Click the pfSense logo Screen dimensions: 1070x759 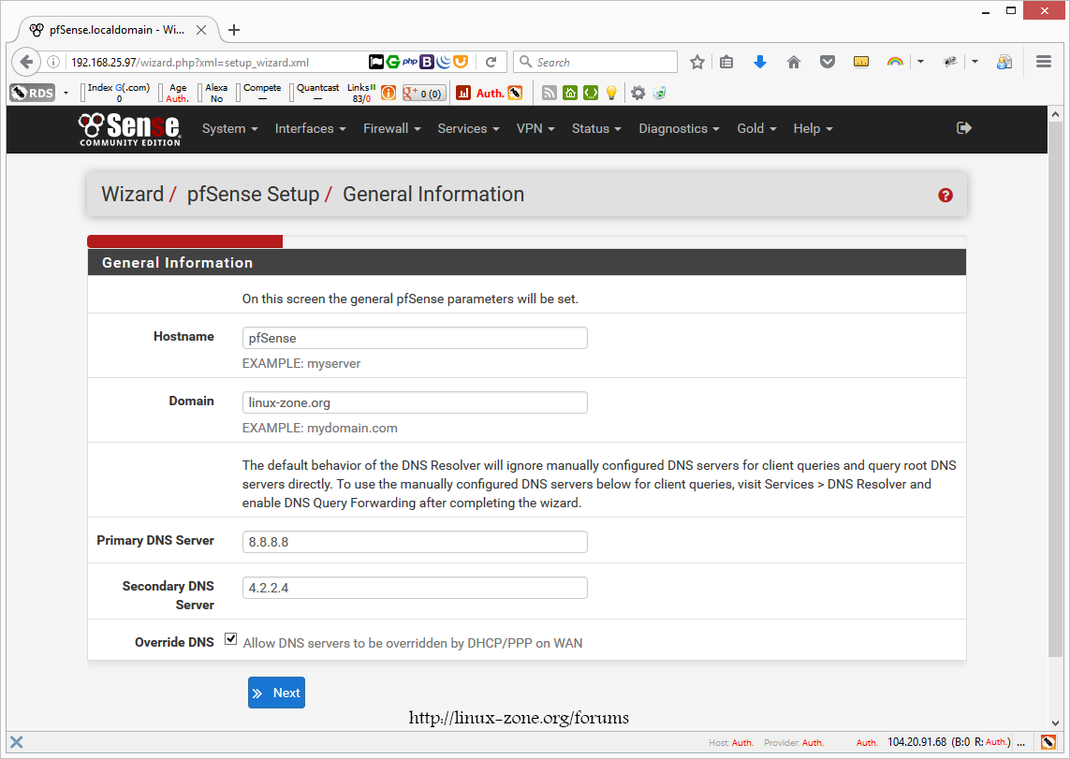129,129
